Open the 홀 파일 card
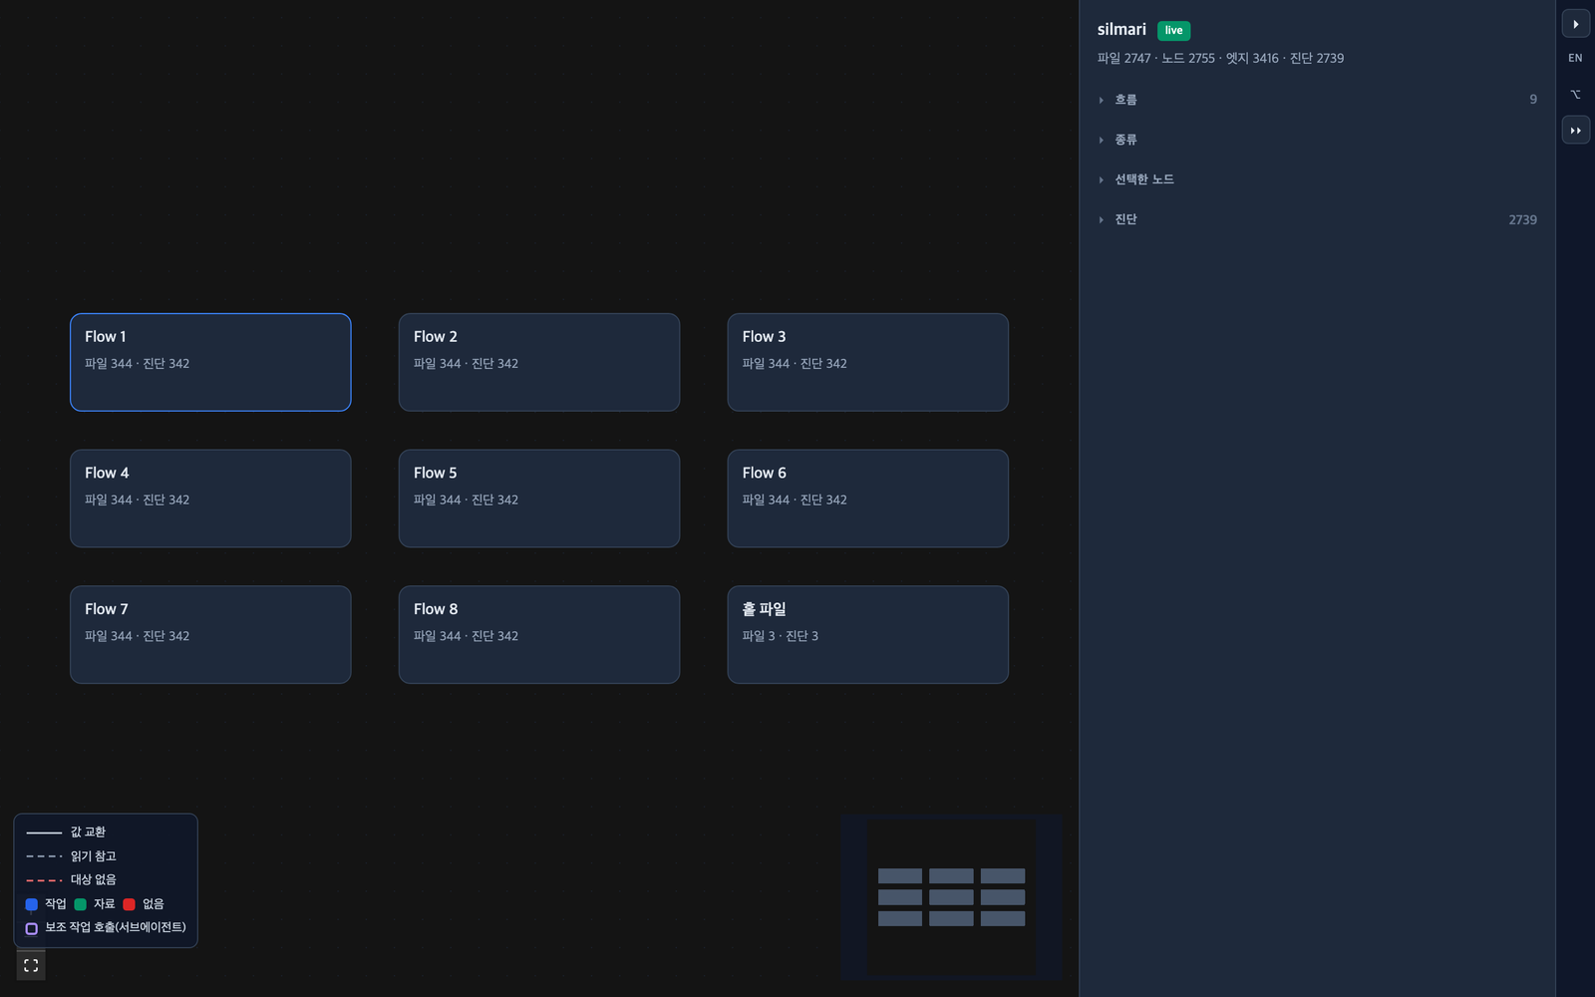 coord(867,634)
